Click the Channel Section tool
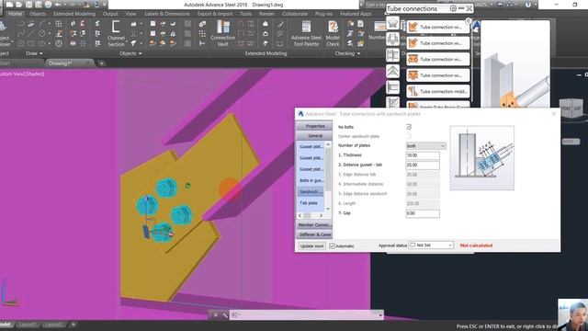 pos(116,33)
